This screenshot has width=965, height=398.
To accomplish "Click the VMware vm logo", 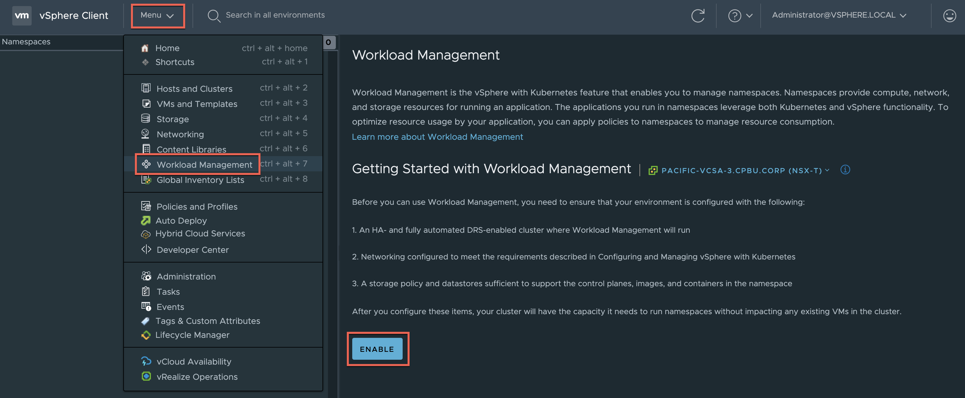I will click(22, 15).
